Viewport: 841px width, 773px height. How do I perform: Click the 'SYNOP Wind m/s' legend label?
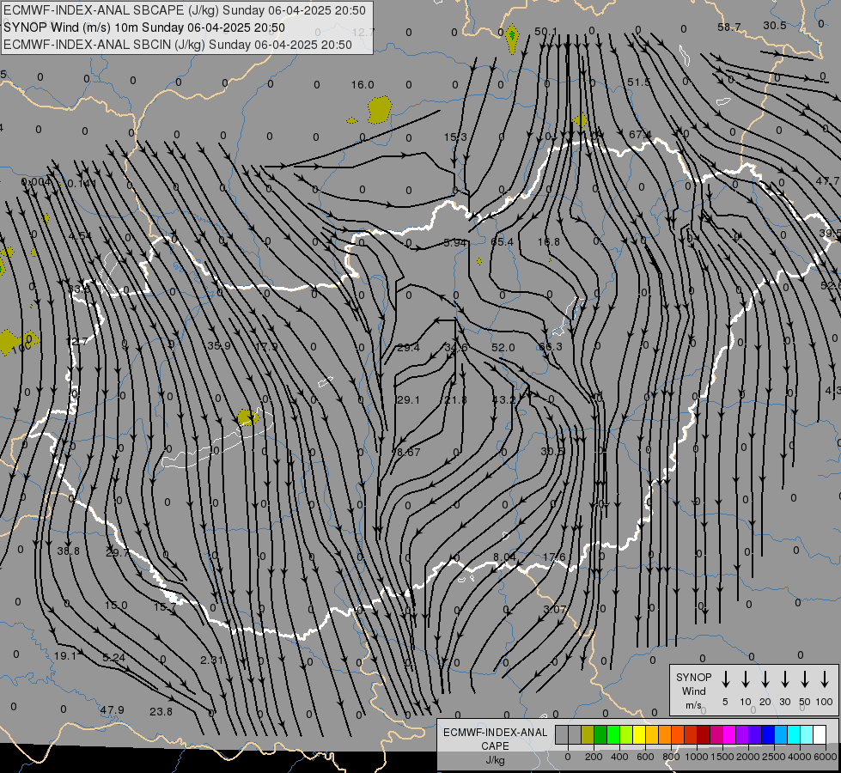tap(693, 691)
